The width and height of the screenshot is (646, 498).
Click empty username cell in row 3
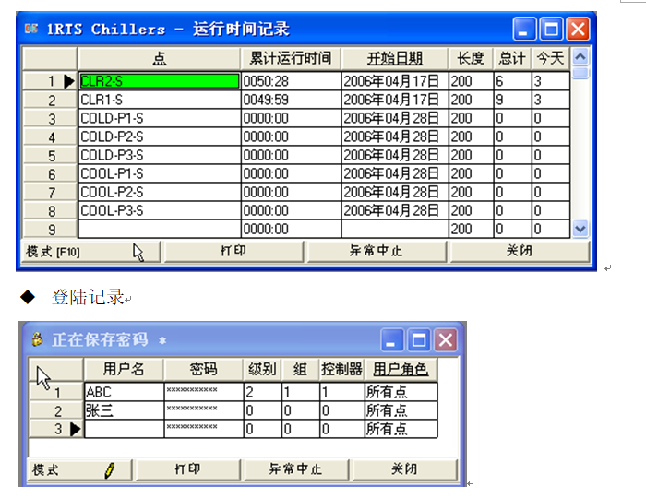point(124,429)
